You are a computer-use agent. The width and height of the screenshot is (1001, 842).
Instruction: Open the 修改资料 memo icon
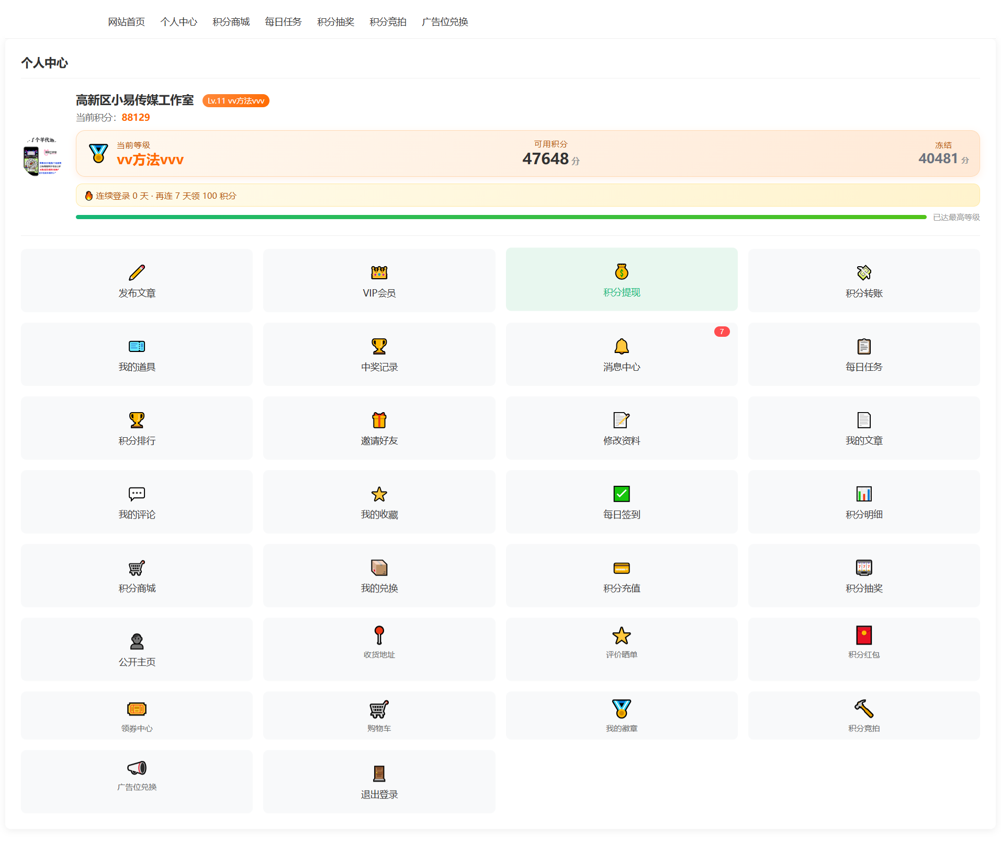[x=622, y=420]
